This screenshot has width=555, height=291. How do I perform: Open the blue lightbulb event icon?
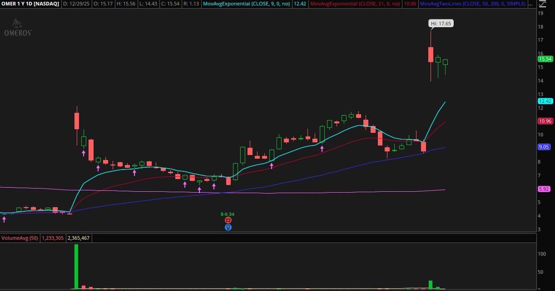pyautogui.click(x=228, y=227)
